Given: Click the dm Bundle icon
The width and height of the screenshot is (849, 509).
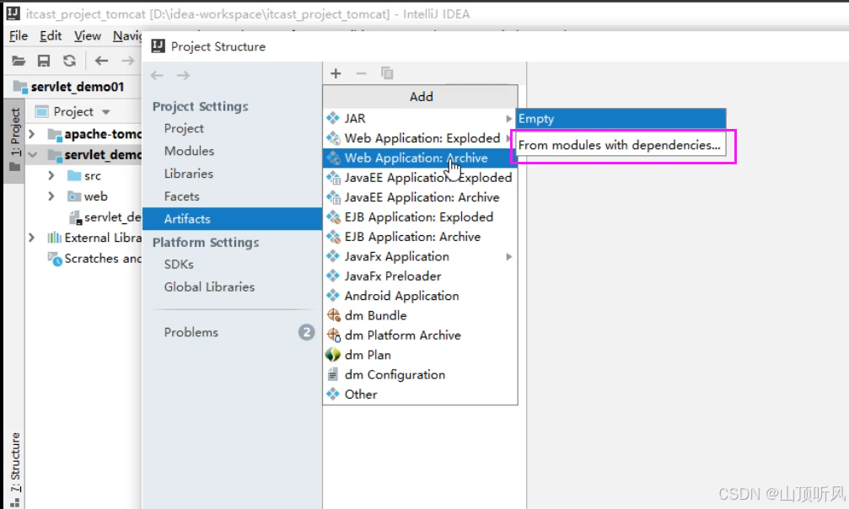Looking at the screenshot, I should point(333,315).
